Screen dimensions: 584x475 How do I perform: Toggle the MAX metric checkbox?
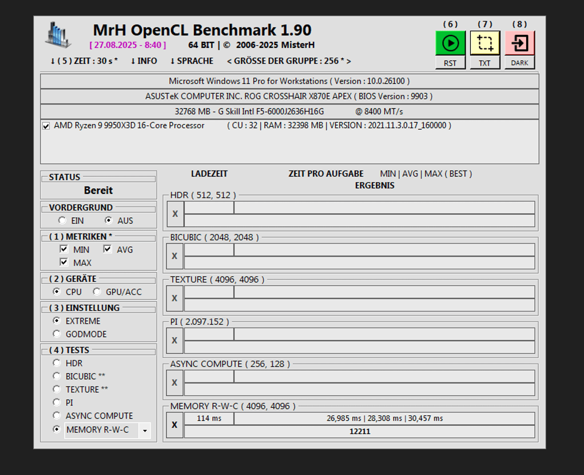[x=63, y=262]
